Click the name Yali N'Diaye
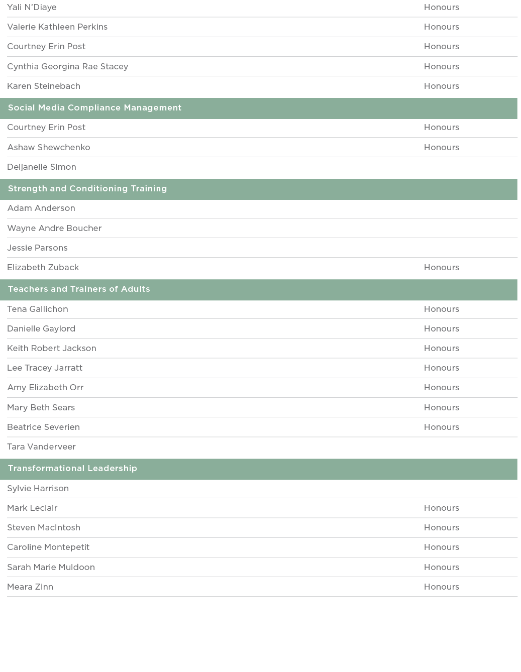 [x=32, y=8]
